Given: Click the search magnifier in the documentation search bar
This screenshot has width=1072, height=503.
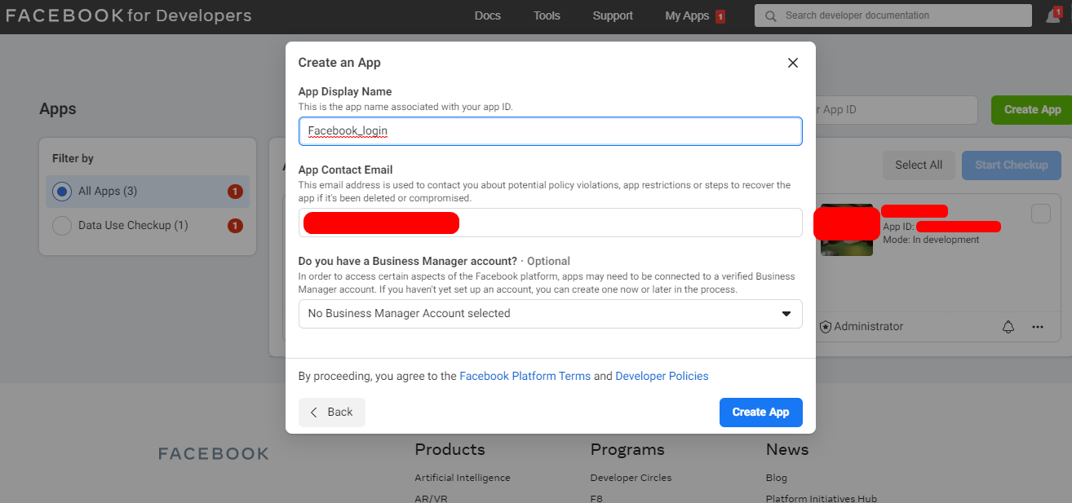Looking at the screenshot, I should coord(770,15).
